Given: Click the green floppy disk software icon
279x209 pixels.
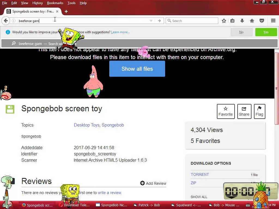Looking at the screenshot, I should click(x=10, y=109).
